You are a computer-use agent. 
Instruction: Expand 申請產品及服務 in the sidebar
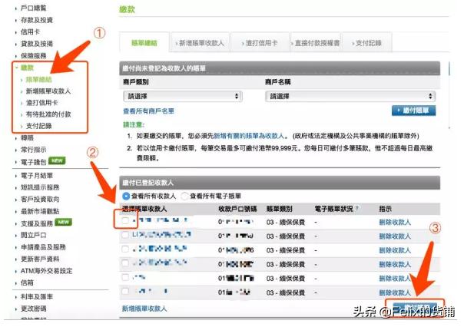click(43, 247)
